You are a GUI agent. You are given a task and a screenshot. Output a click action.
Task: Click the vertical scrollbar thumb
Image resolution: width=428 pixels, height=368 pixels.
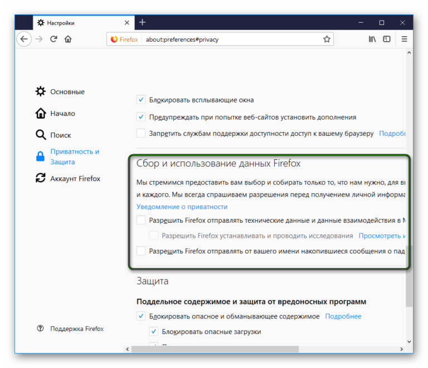pyautogui.click(x=408, y=276)
